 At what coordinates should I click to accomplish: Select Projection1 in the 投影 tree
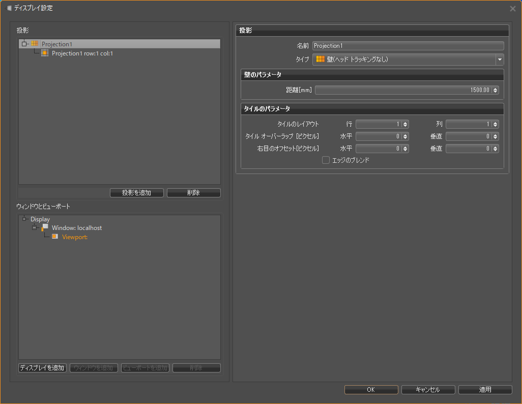tap(57, 44)
